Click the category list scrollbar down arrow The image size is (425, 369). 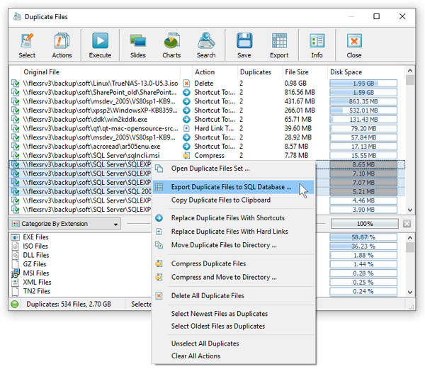tap(410, 292)
